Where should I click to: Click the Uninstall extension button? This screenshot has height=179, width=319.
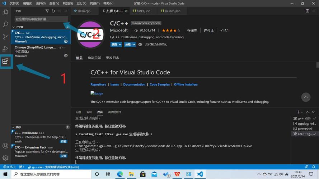128,44
